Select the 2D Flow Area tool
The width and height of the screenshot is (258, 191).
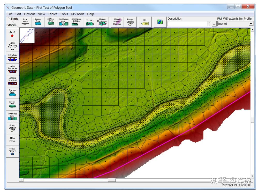click(x=51, y=22)
